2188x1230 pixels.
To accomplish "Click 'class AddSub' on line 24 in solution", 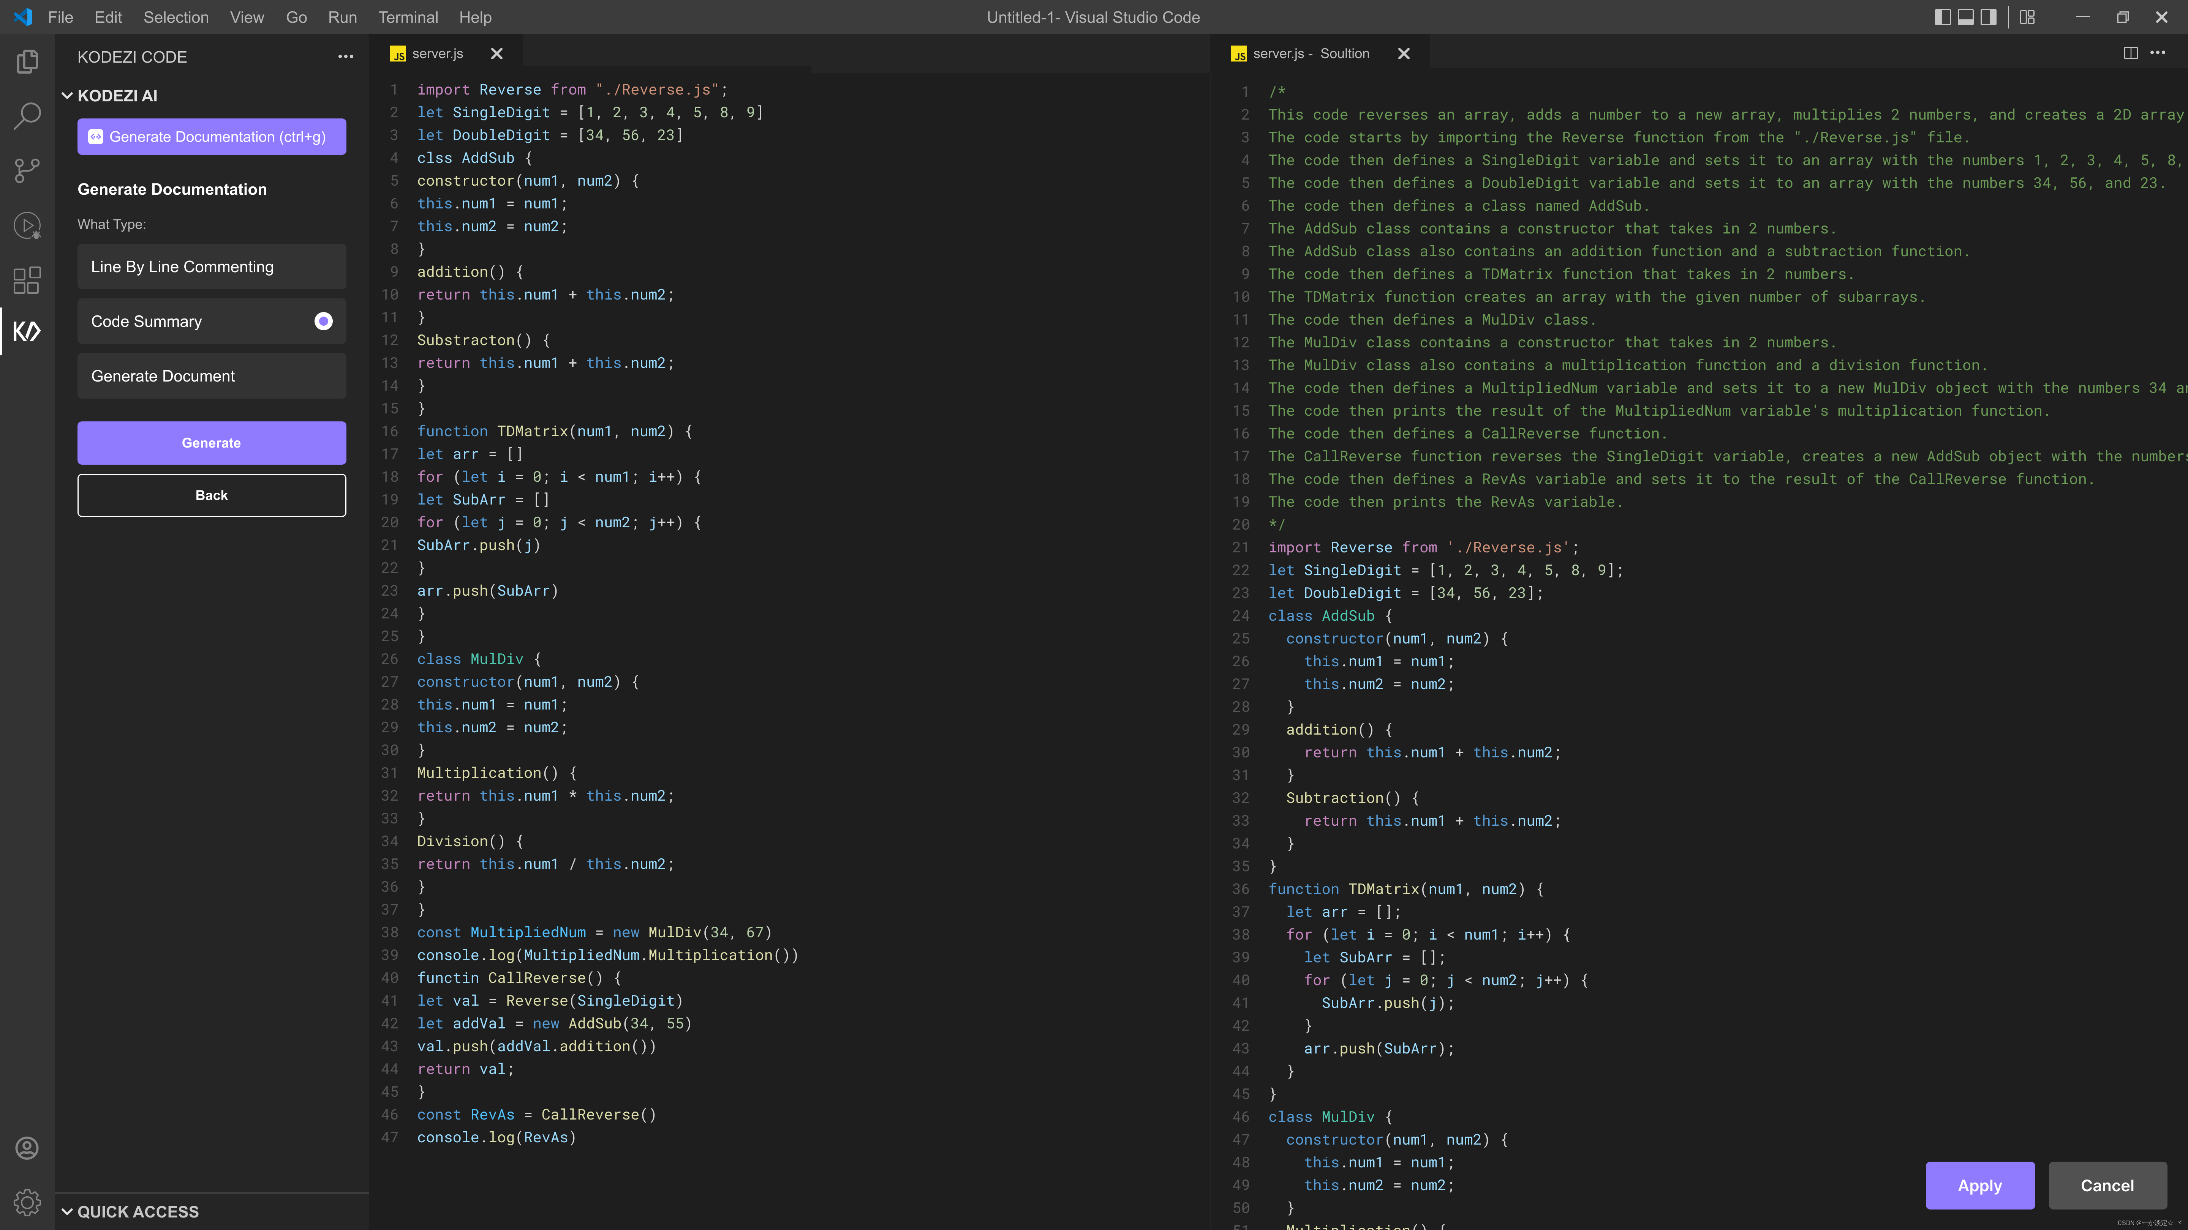I will click(x=1321, y=616).
